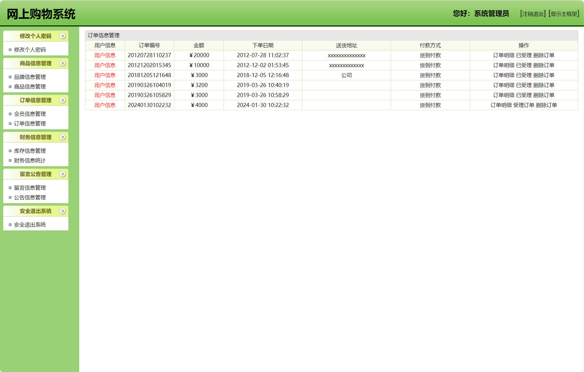Image resolution: width=584 pixels, height=372 pixels.
Task: Go to 会员信息管理 page
Action: tap(30, 114)
